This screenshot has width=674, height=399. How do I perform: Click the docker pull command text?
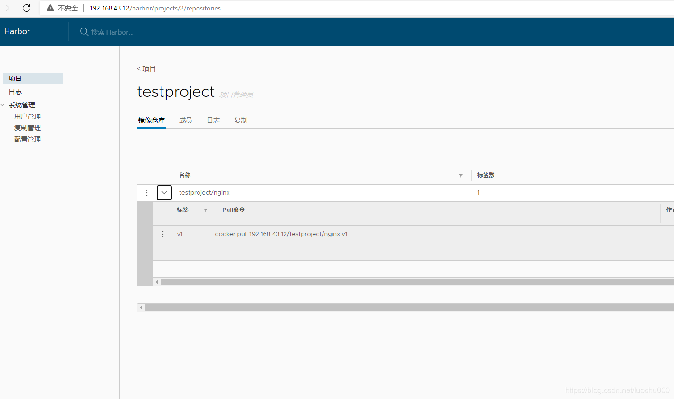click(x=281, y=234)
